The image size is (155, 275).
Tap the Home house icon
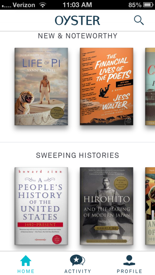click(26, 261)
